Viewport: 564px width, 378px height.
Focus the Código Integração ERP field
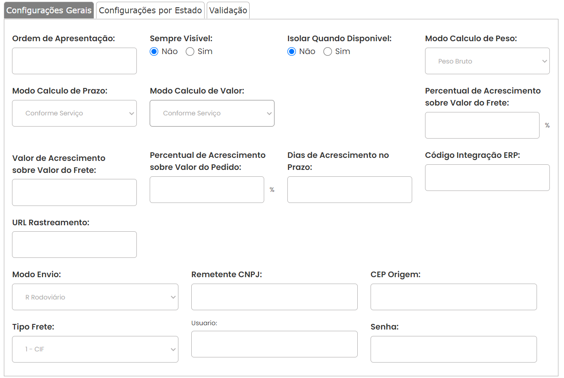[487, 178]
